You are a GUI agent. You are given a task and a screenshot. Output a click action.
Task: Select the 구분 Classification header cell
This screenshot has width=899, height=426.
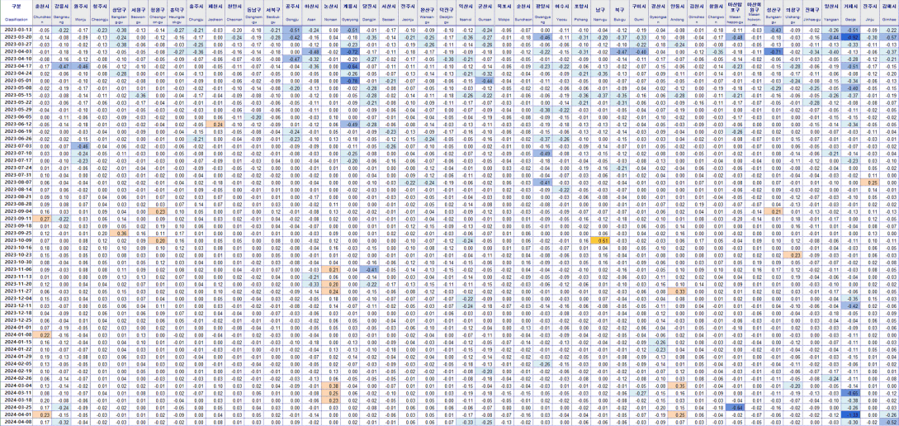(17, 13)
